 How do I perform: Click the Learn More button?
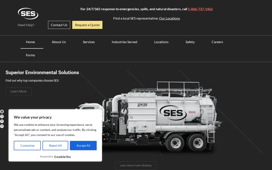coord(18,92)
